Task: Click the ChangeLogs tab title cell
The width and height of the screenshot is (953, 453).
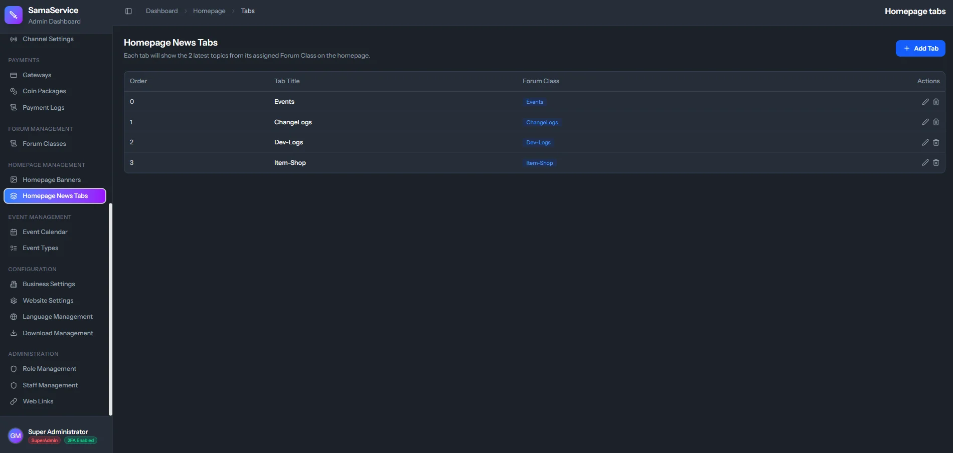Action: (x=293, y=122)
